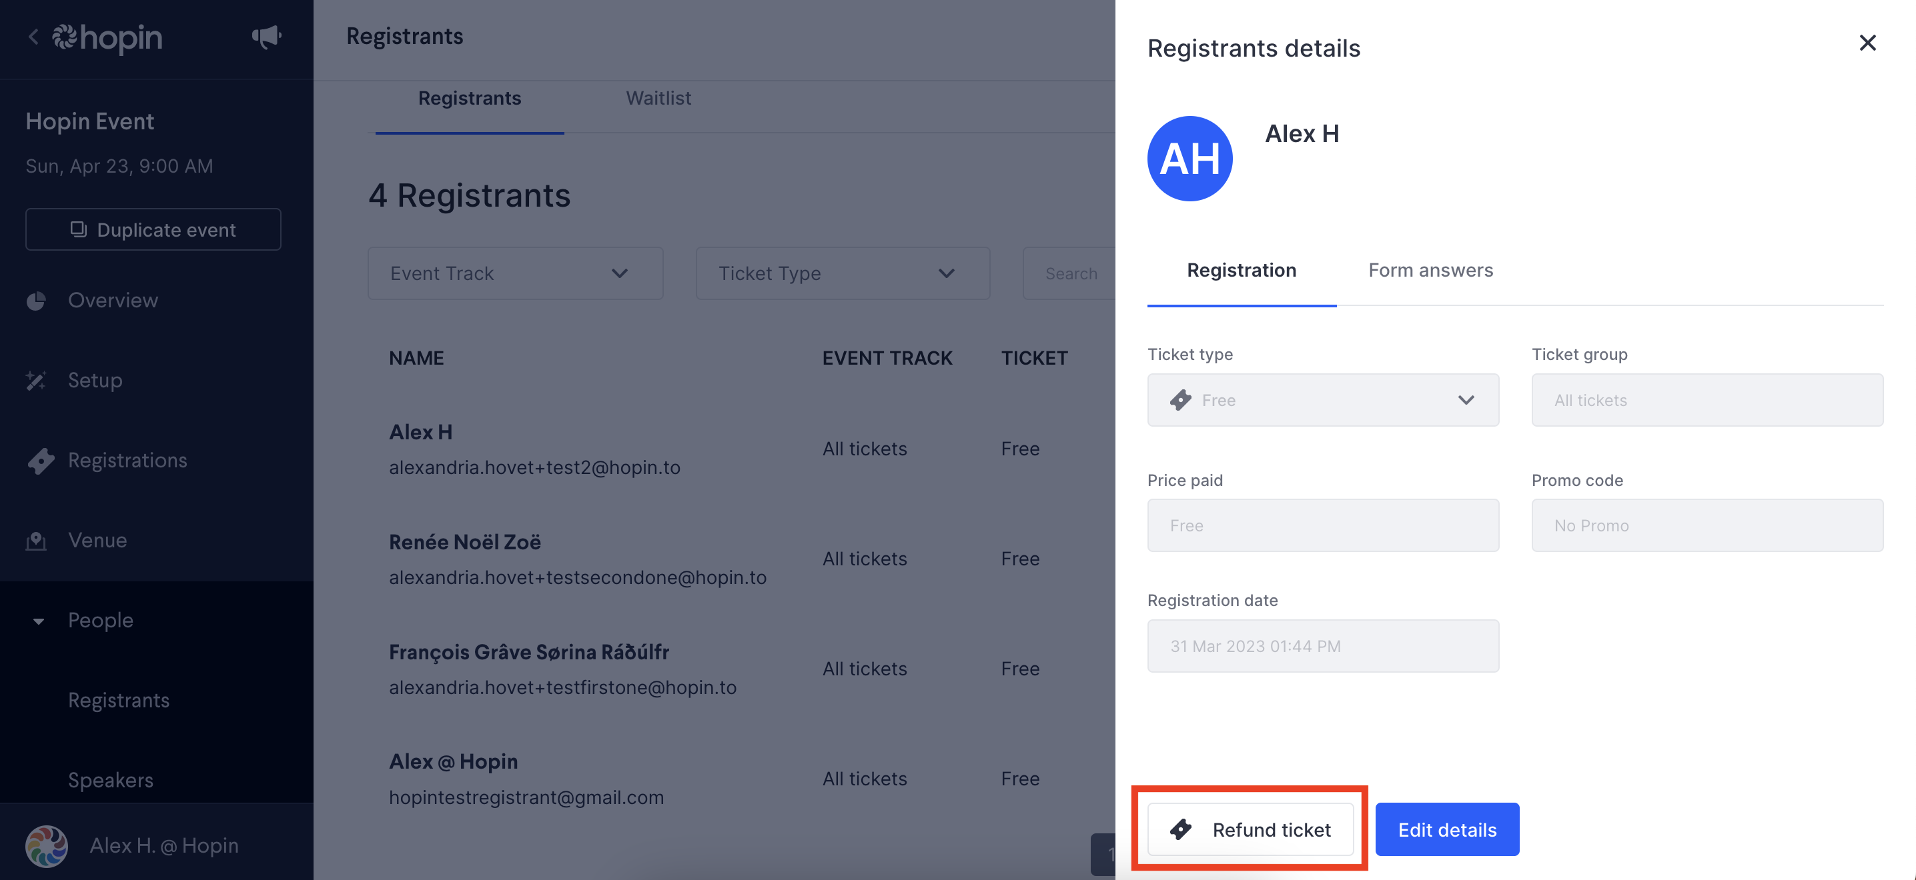Click the EVENT TRACK column header
1916x880 pixels.
click(x=887, y=358)
